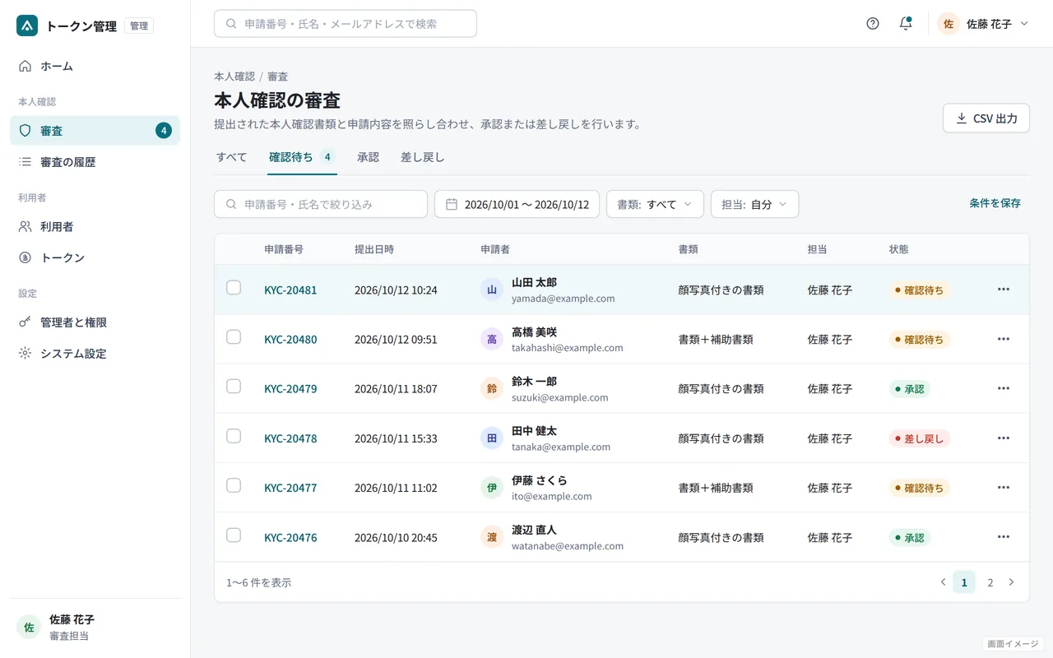The height and width of the screenshot is (658, 1053).
Task: Open the 担当: 自分 filter dropdown
Action: point(754,204)
